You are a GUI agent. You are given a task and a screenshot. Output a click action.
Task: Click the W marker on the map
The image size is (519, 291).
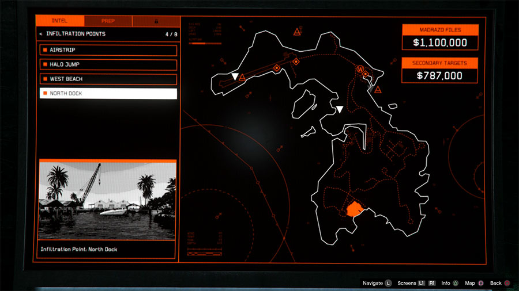pos(361,70)
